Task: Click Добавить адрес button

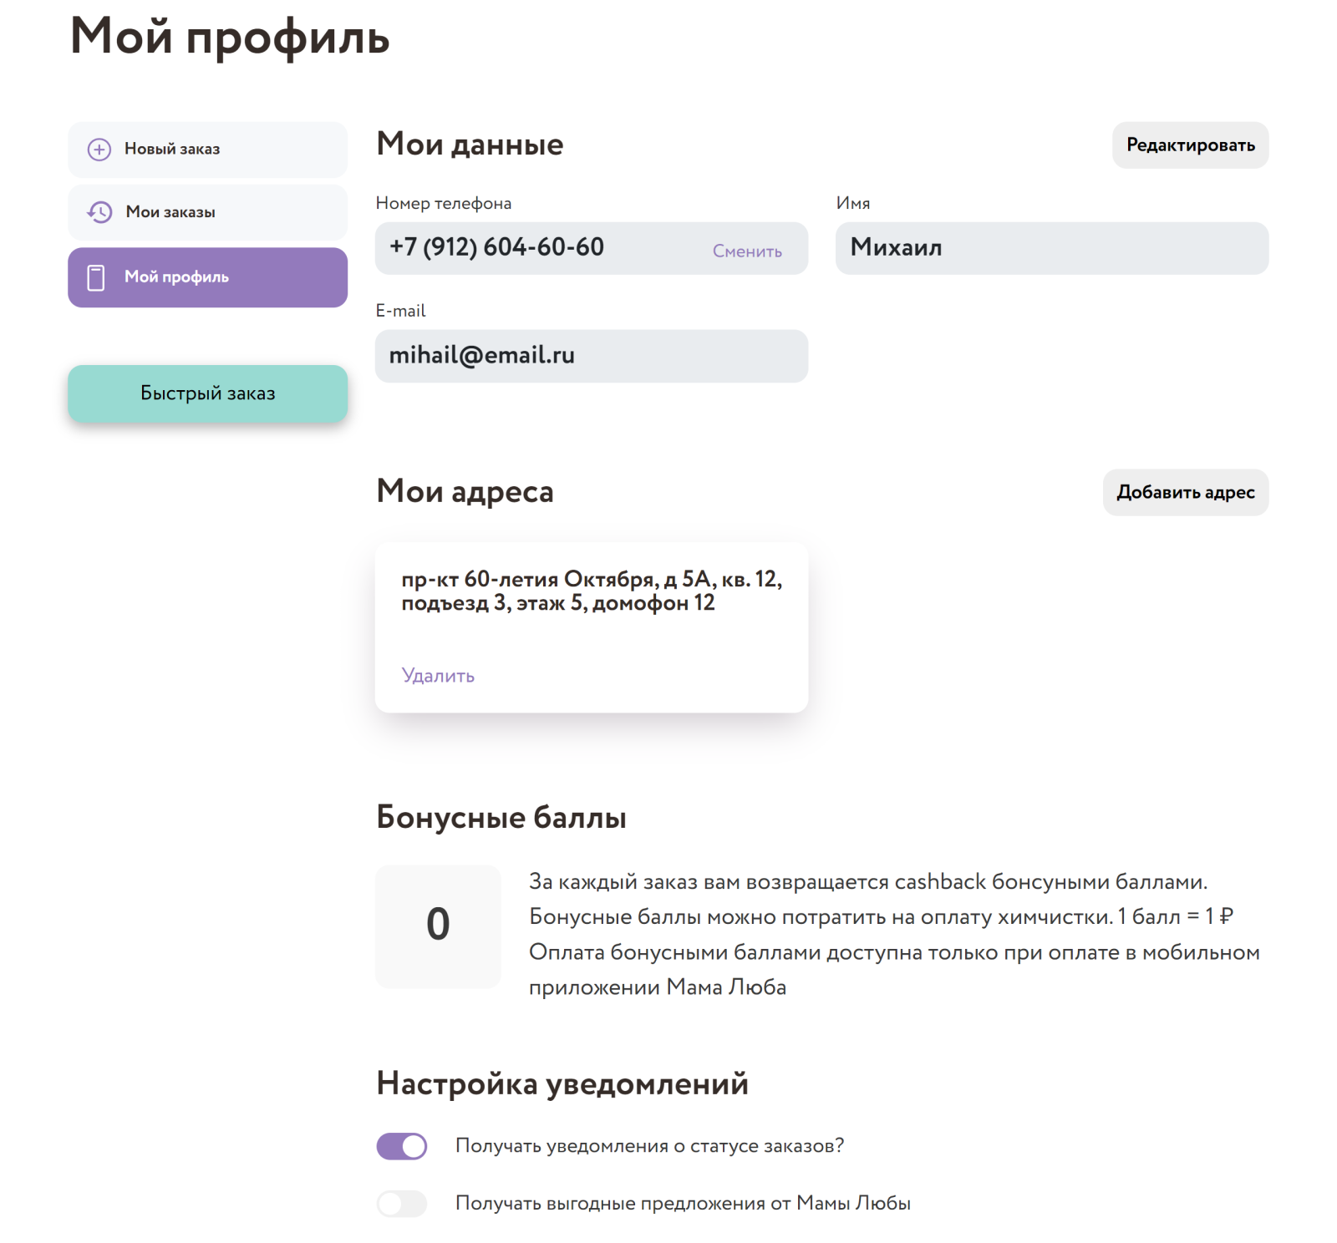Action: [1185, 492]
